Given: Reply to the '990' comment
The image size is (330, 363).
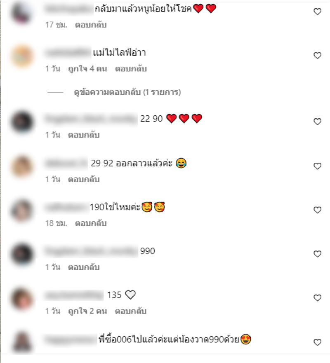Looking at the screenshot, I should tap(84, 267).
